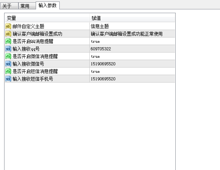
Task: Select the 是否开启QQ消息提醒 variable
Action: click(x=33, y=41)
